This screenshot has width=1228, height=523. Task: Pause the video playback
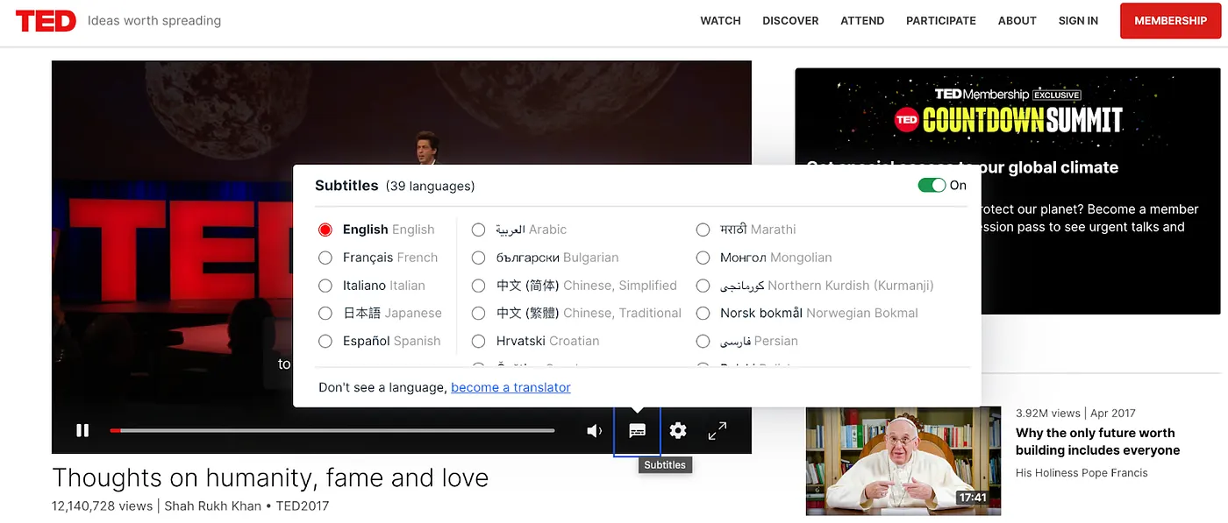(82, 430)
